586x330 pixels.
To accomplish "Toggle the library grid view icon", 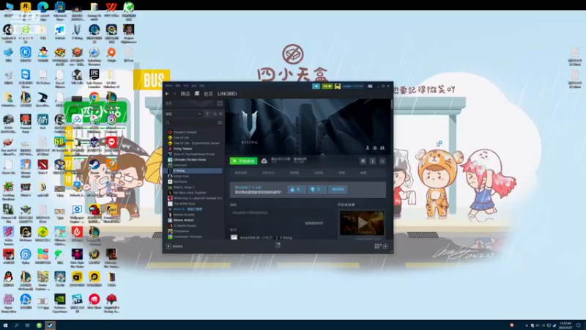I will coord(220,103).
